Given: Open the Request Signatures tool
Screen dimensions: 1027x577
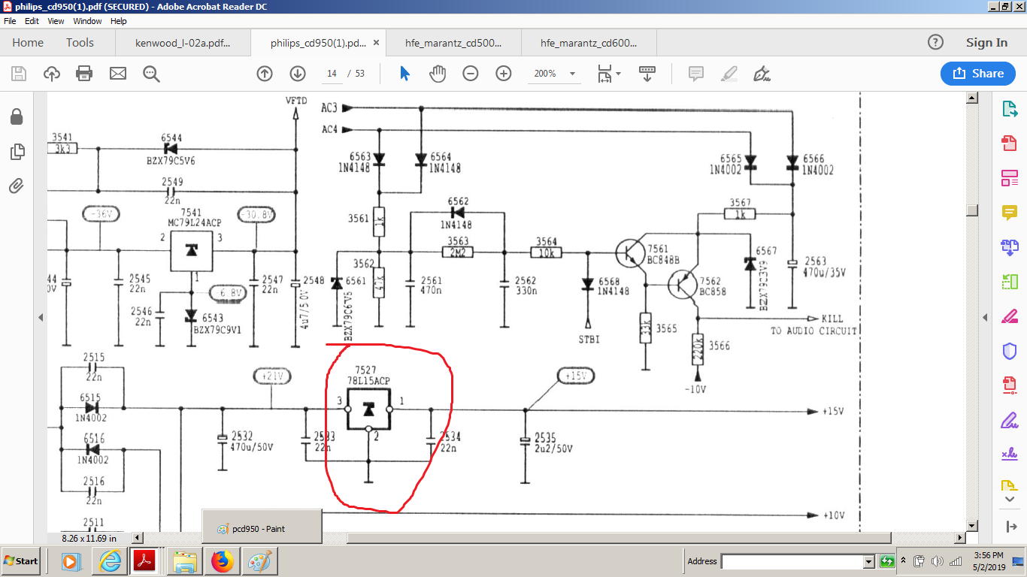Looking at the screenshot, I should click(x=1009, y=455).
